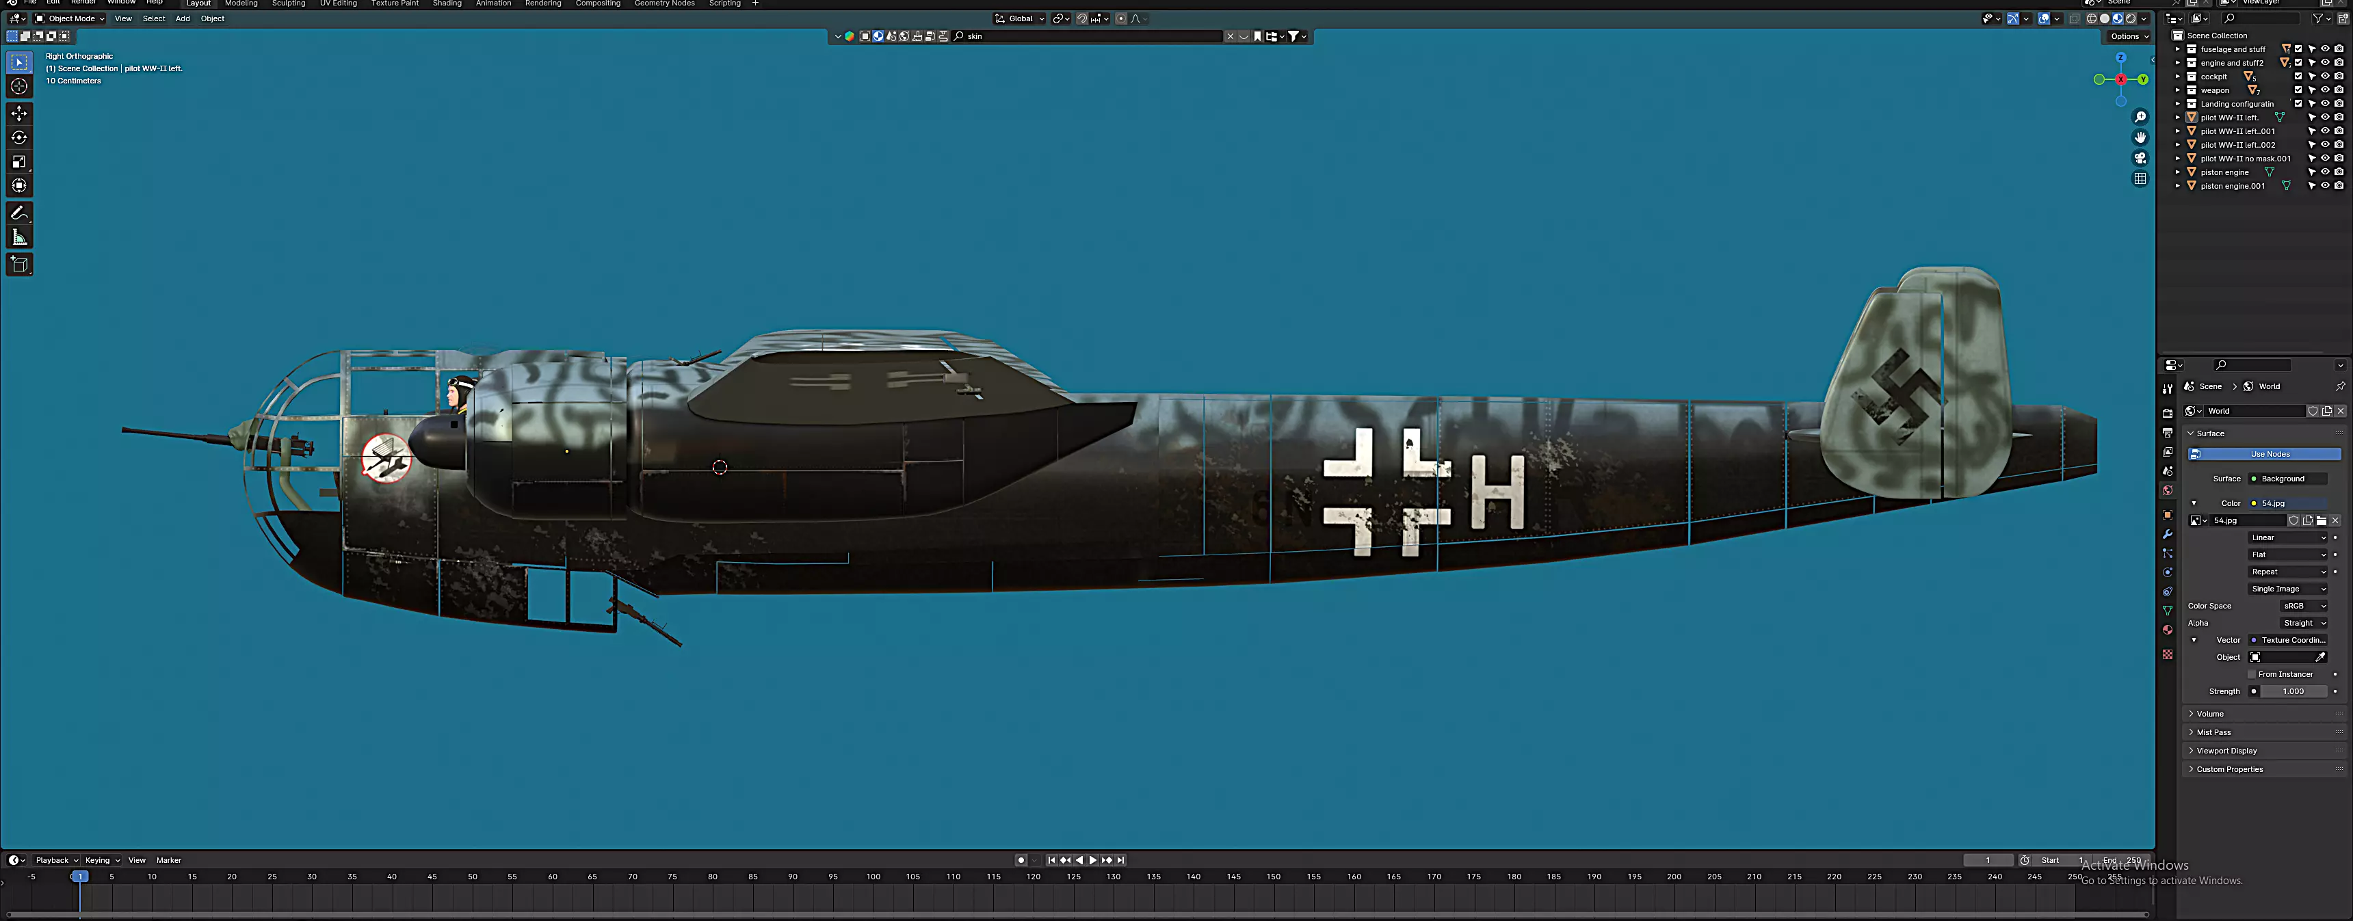Enable the From Instancer checkbox
The width and height of the screenshot is (2353, 921).
[x=2252, y=675]
